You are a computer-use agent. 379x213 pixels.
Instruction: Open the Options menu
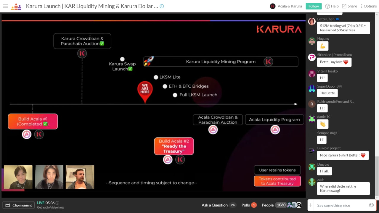369,6
